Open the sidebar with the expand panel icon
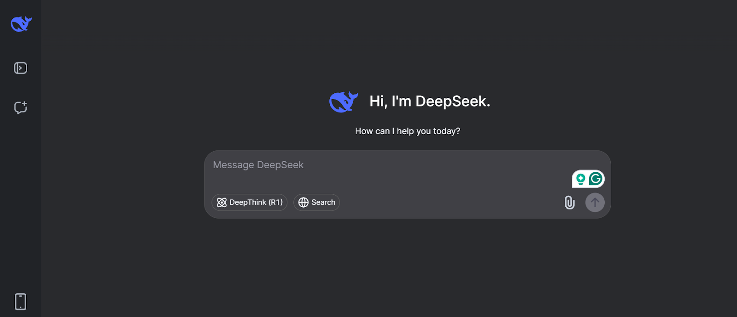The height and width of the screenshot is (317, 737). pyautogui.click(x=21, y=68)
